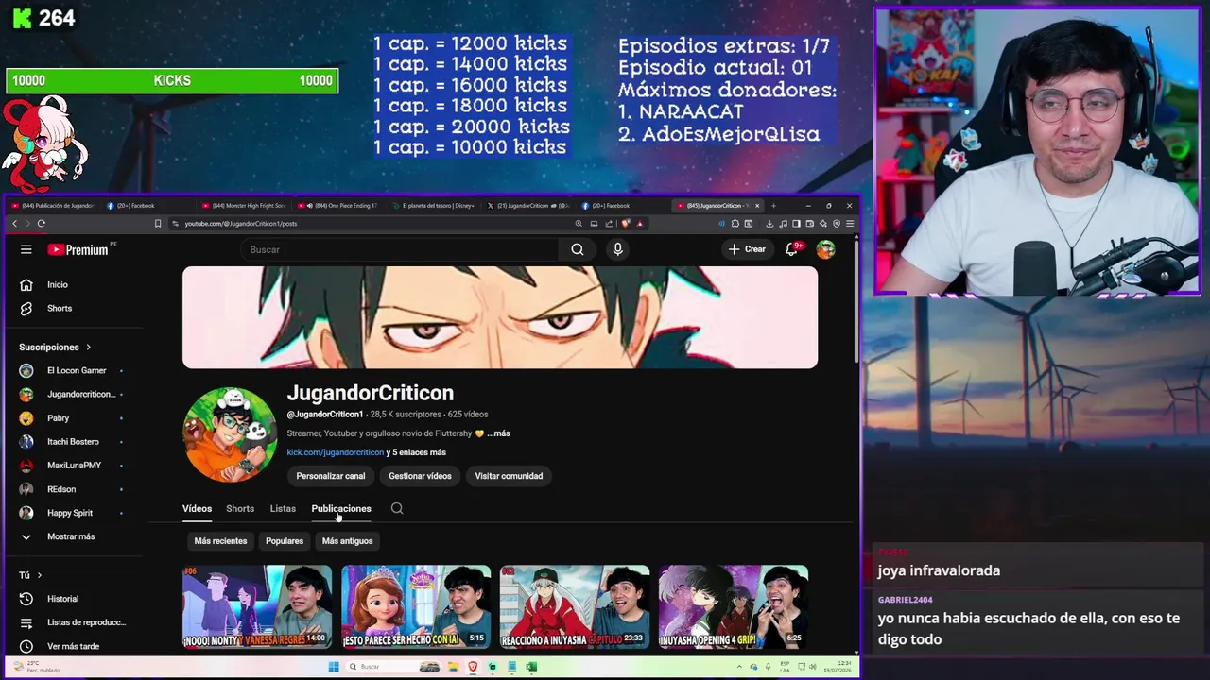Expand the Tú section chevron
This screenshot has height=680, width=1210.
(40, 575)
